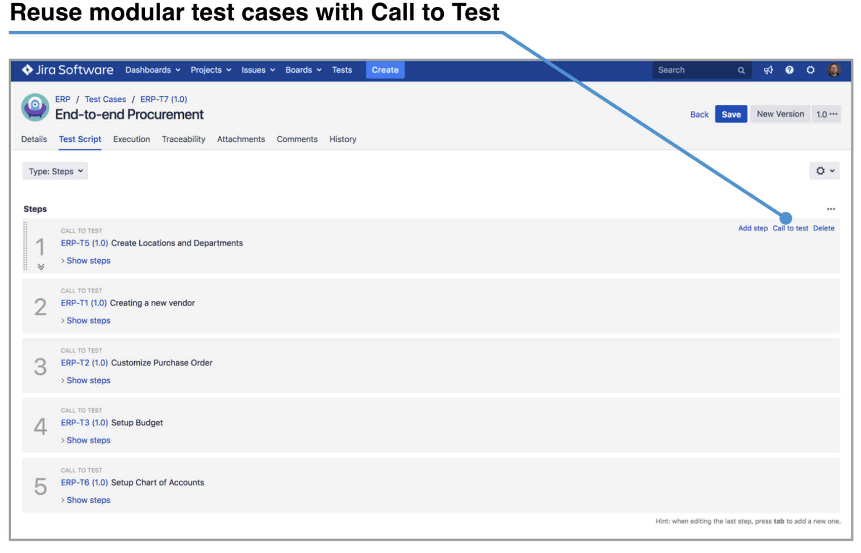Image resolution: width=861 pixels, height=553 pixels.
Task: Click the ERP project avatar icon
Action: click(35, 107)
